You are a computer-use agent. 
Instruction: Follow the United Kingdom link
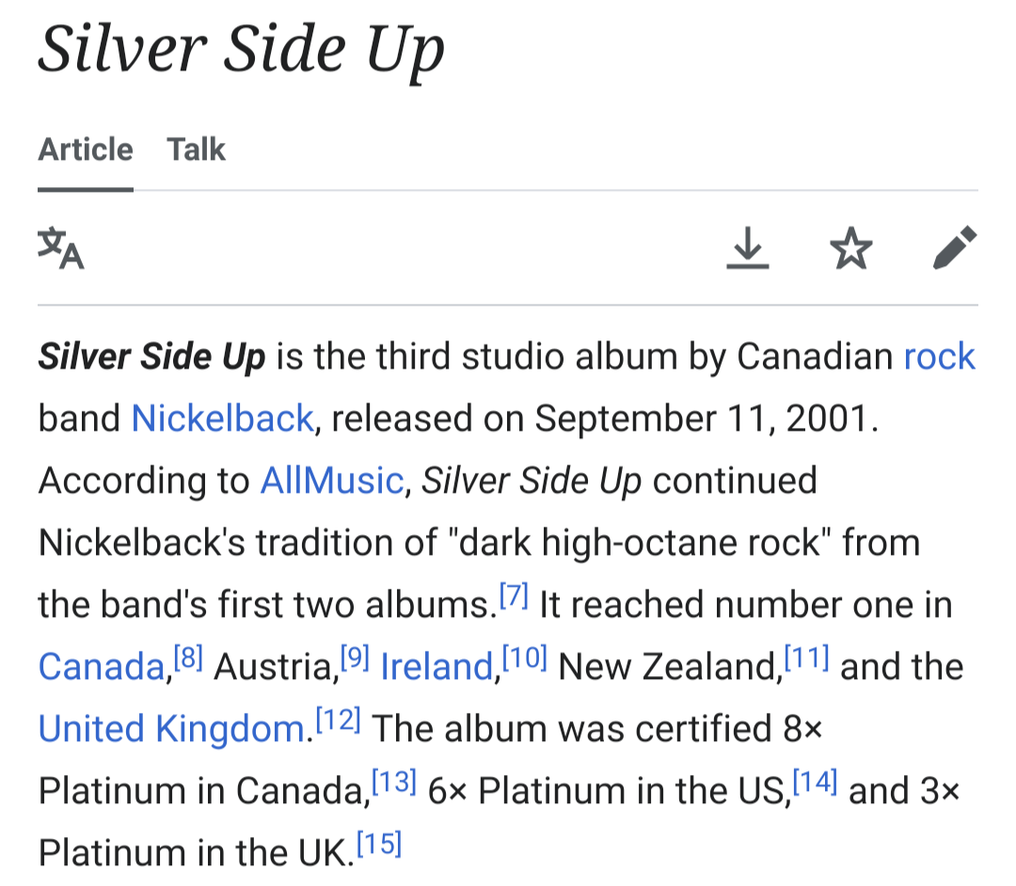point(172,729)
